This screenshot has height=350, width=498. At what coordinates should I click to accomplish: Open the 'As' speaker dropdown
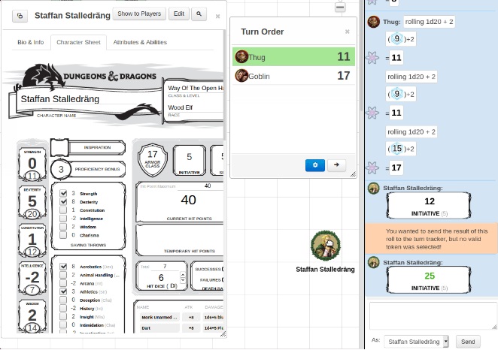point(416,342)
